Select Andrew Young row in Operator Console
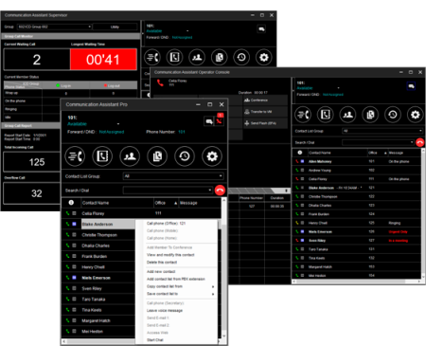The width and height of the screenshot is (426, 346). click(x=357, y=171)
